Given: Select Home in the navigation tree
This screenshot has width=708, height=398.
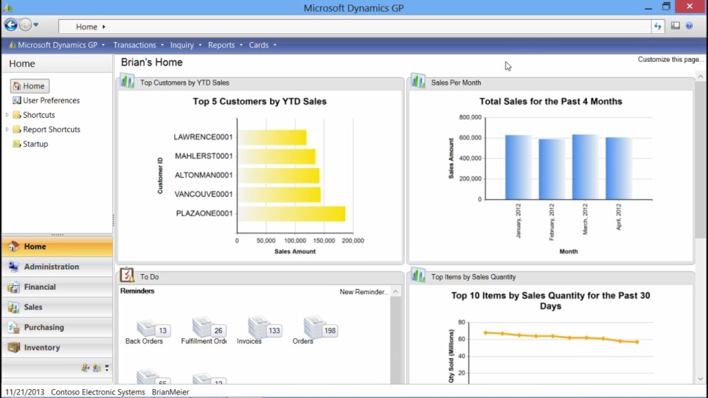Looking at the screenshot, I should pos(29,85).
